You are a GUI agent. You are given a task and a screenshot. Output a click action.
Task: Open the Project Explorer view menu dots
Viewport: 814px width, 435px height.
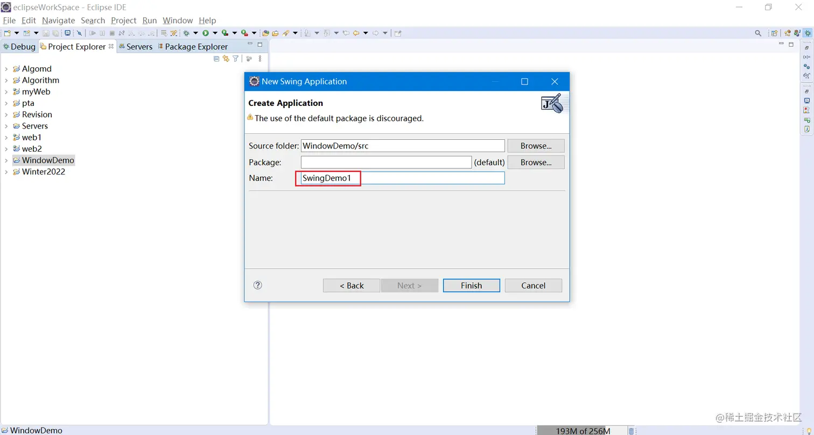pos(259,59)
